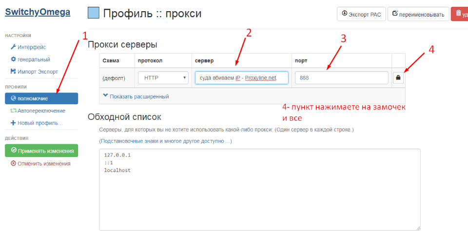Open the HTTP protocol dropdown
The height and width of the screenshot is (231, 468).
coord(163,77)
